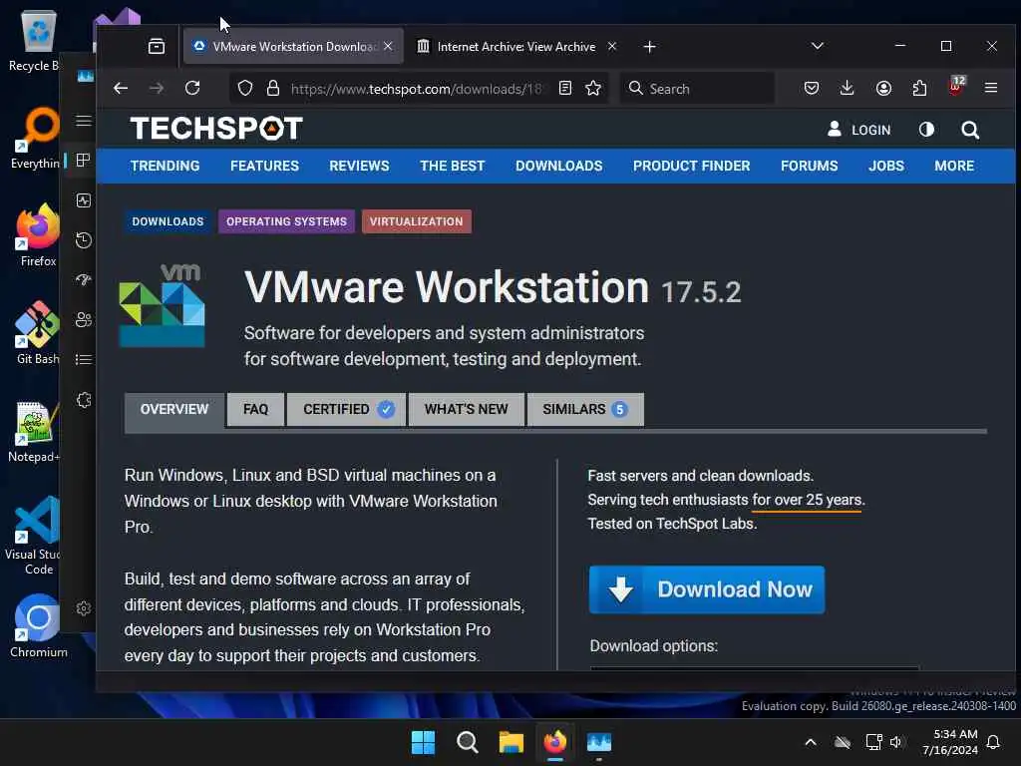Expand the MORE navigation menu
This screenshot has width=1021, height=766.
coord(954,167)
